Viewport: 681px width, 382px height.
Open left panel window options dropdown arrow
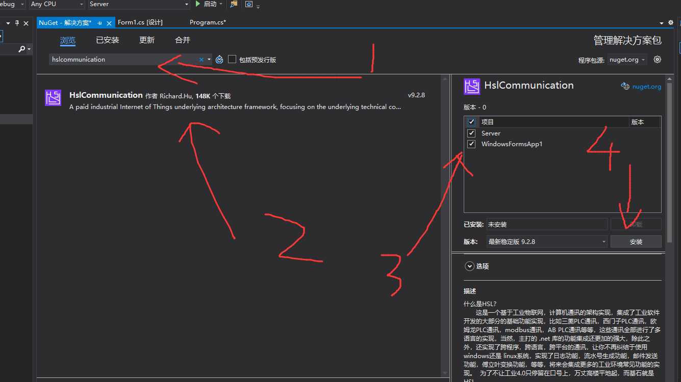(8, 23)
